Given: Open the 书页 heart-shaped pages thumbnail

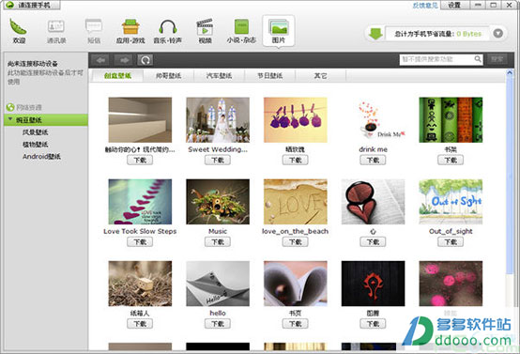Looking at the screenshot, I should [295, 284].
